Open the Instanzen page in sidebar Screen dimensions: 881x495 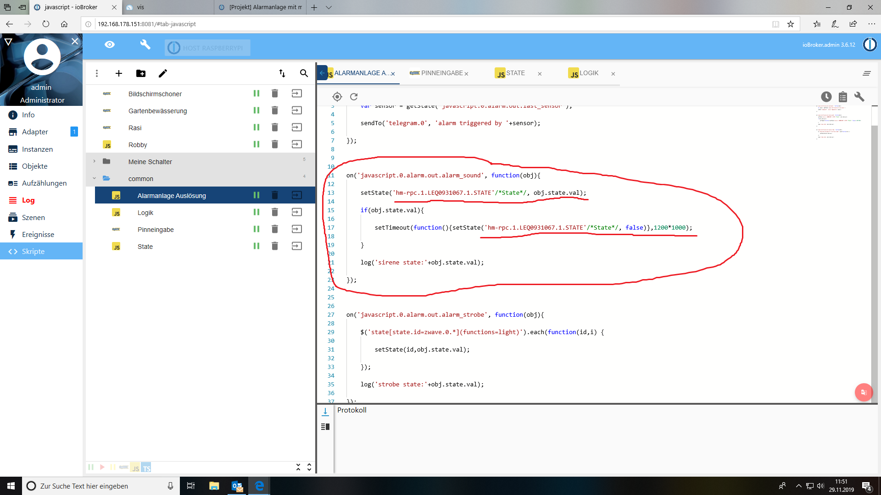pos(37,149)
